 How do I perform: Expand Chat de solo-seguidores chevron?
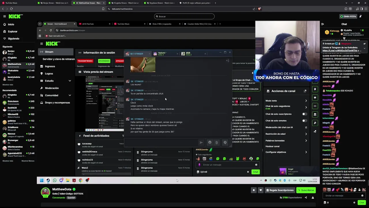click(306, 107)
